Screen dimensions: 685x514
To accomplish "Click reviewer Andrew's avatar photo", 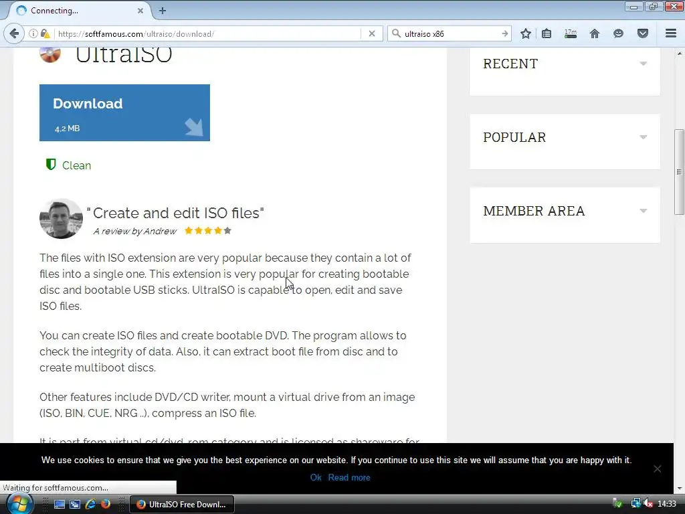I will (x=61, y=219).
